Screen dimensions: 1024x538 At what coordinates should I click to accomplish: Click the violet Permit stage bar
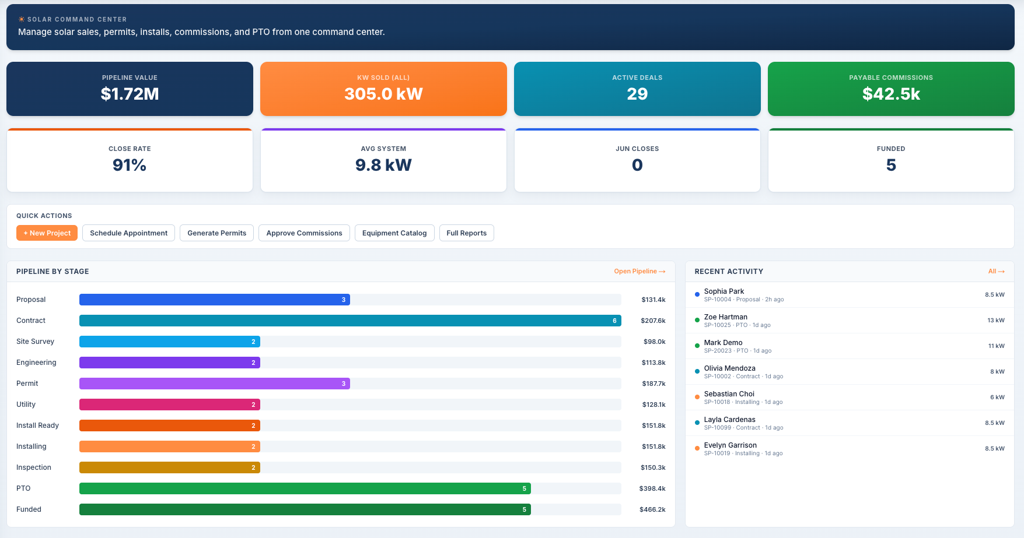(215, 384)
